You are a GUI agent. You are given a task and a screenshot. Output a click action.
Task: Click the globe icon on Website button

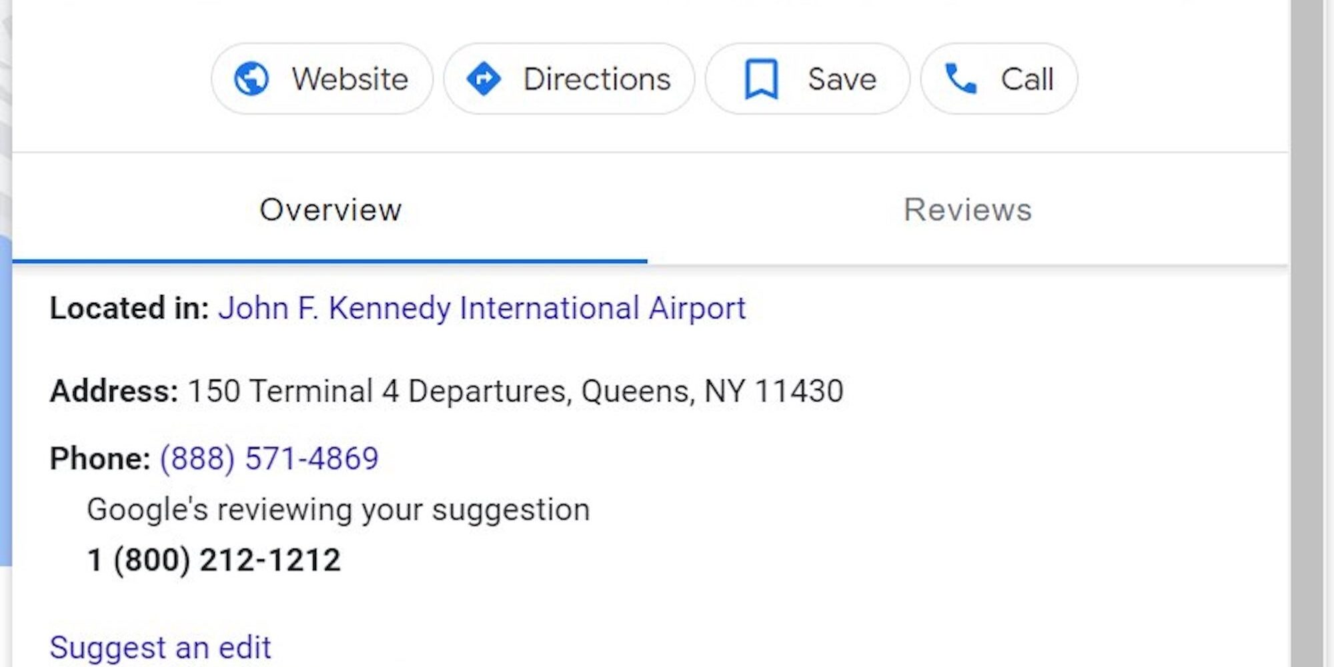(x=251, y=79)
